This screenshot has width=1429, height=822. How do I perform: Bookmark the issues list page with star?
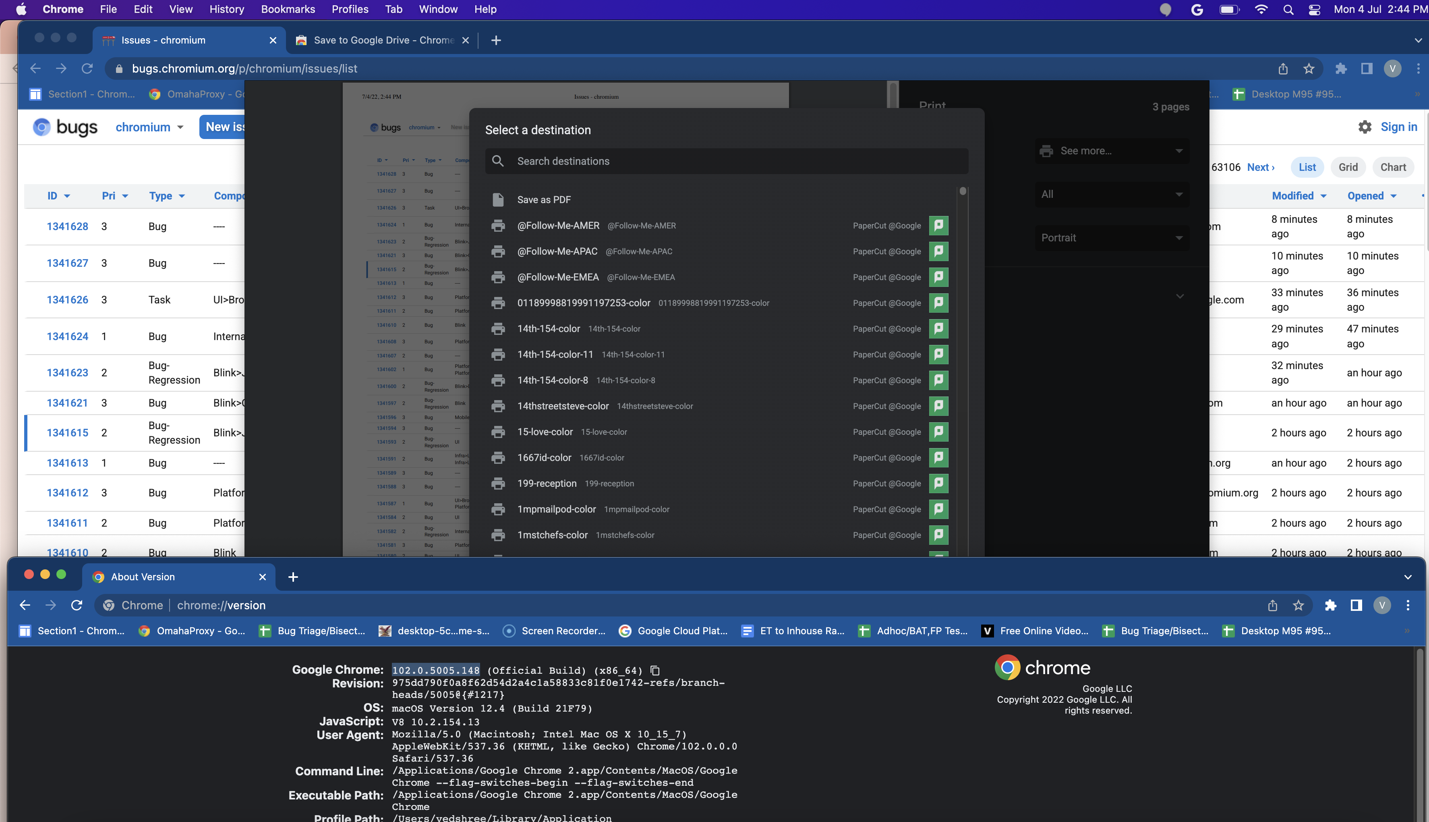[1309, 68]
